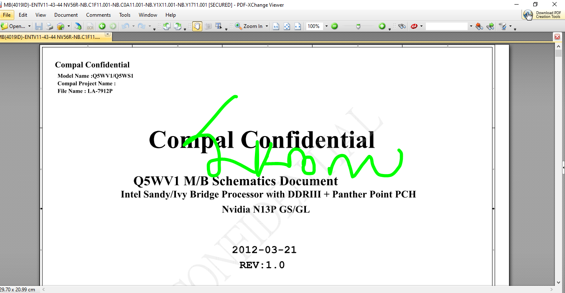Image resolution: width=565 pixels, height=293 pixels.
Task: Click the Save floppy disk icon
Action: (39, 26)
